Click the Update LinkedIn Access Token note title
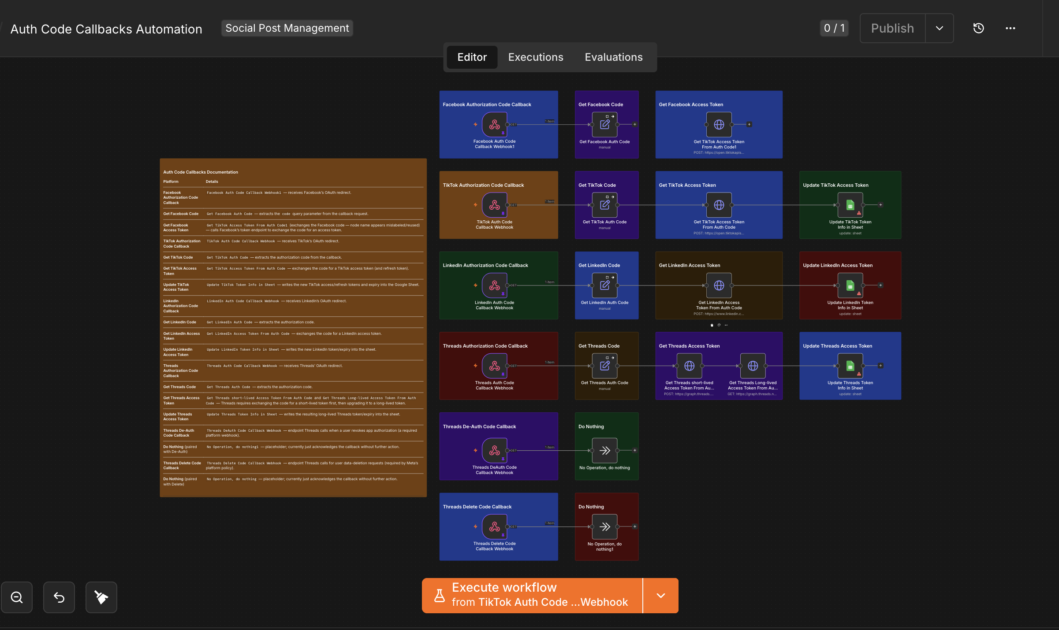Viewport: 1059px width, 630px height. coord(838,265)
